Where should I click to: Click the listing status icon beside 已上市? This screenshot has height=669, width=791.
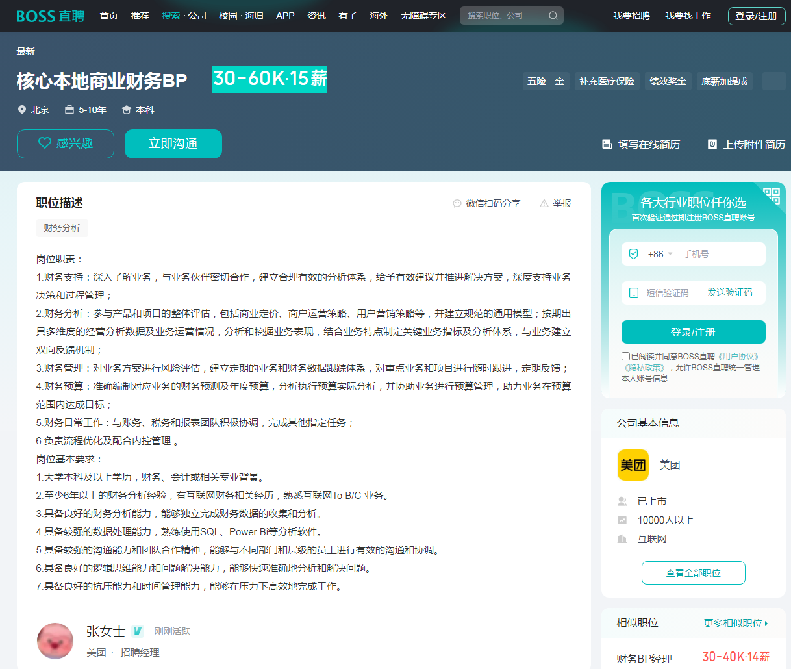(622, 501)
